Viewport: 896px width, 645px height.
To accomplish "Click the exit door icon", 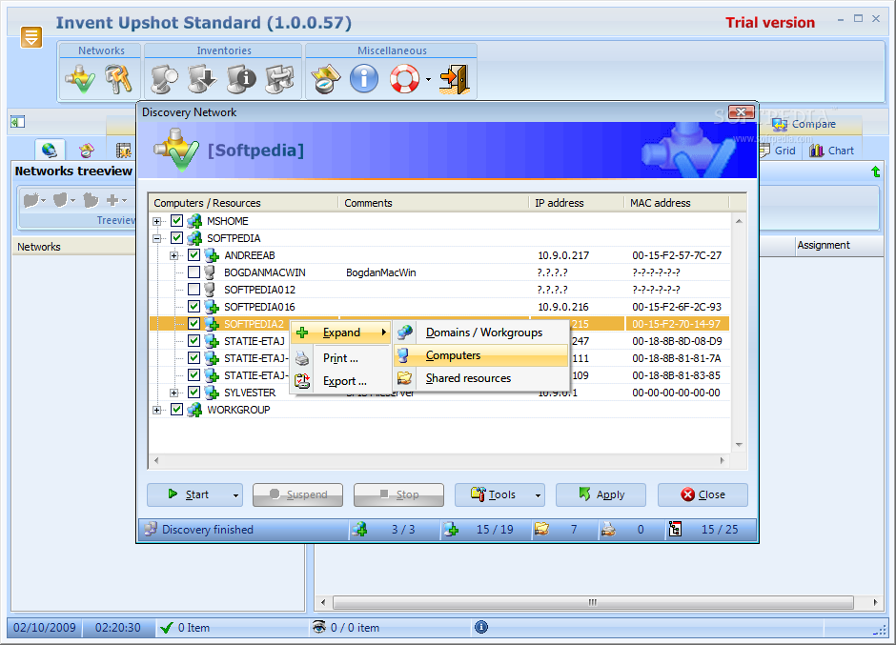I will [x=455, y=79].
